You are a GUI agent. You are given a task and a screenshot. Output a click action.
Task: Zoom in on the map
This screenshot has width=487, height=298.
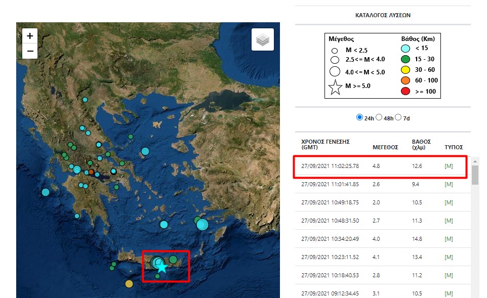(x=30, y=36)
